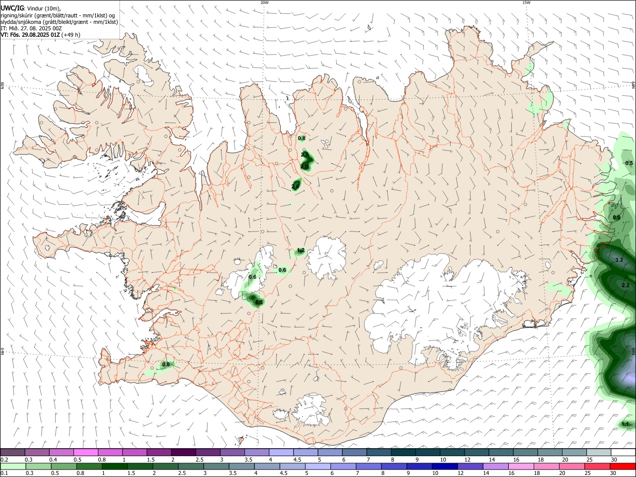Click the 2.2 precipitation value off east coast
Screen dimensions: 636x477
tap(626, 286)
